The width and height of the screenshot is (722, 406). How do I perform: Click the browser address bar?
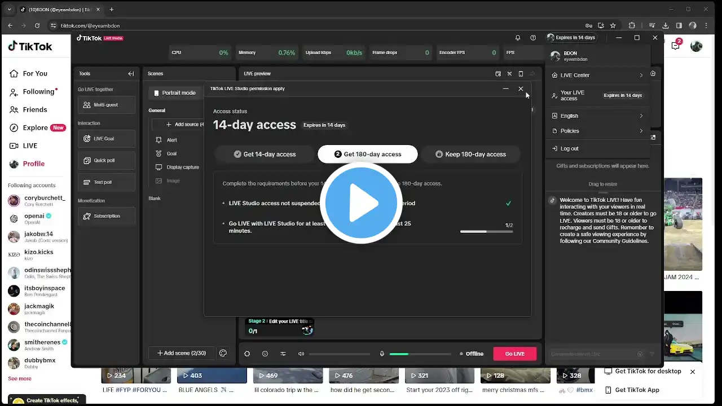316,25
